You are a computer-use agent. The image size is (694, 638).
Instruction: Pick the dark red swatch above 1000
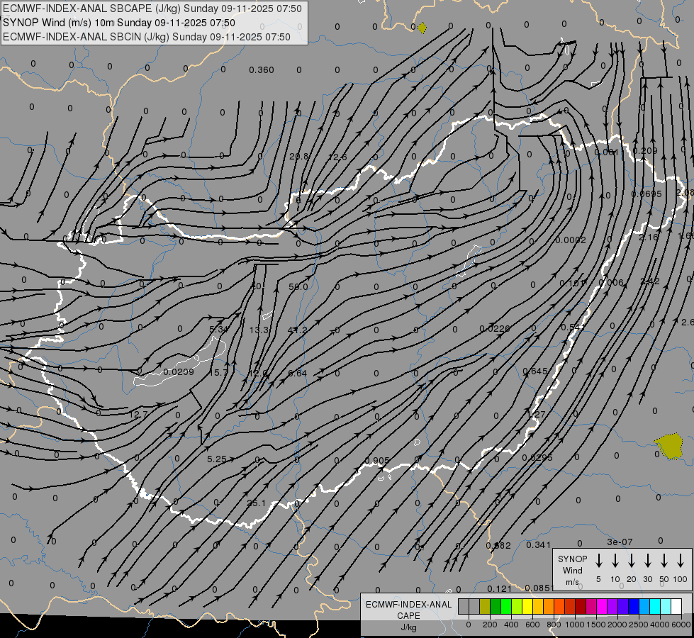coord(581,606)
